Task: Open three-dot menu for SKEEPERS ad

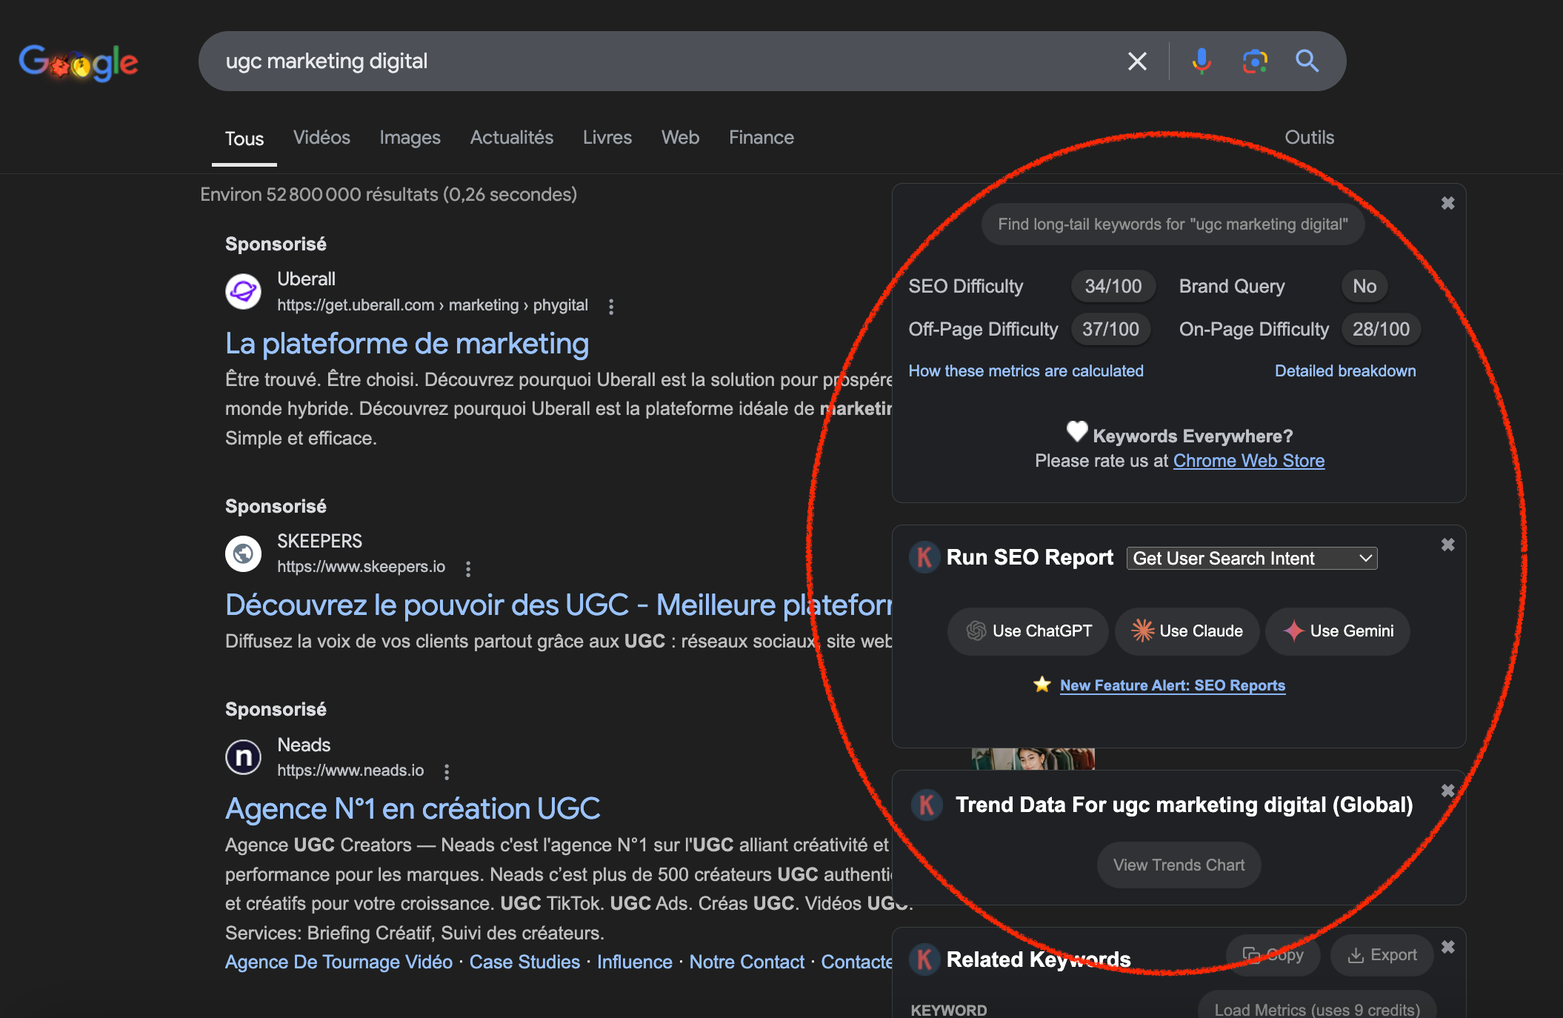Action: pyautogui.click(x=468, y=568)
